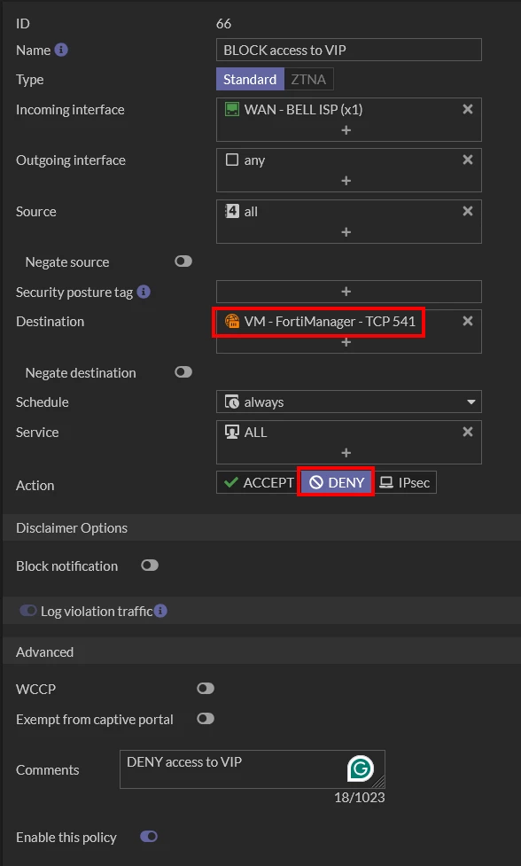The height and width of the screenshot is (866, 521).
Task: Select Standard policy type
Action: click(x=250, y=80)
